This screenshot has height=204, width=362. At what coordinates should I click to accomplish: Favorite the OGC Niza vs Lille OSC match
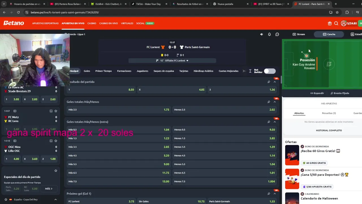(x=56, y=141)
